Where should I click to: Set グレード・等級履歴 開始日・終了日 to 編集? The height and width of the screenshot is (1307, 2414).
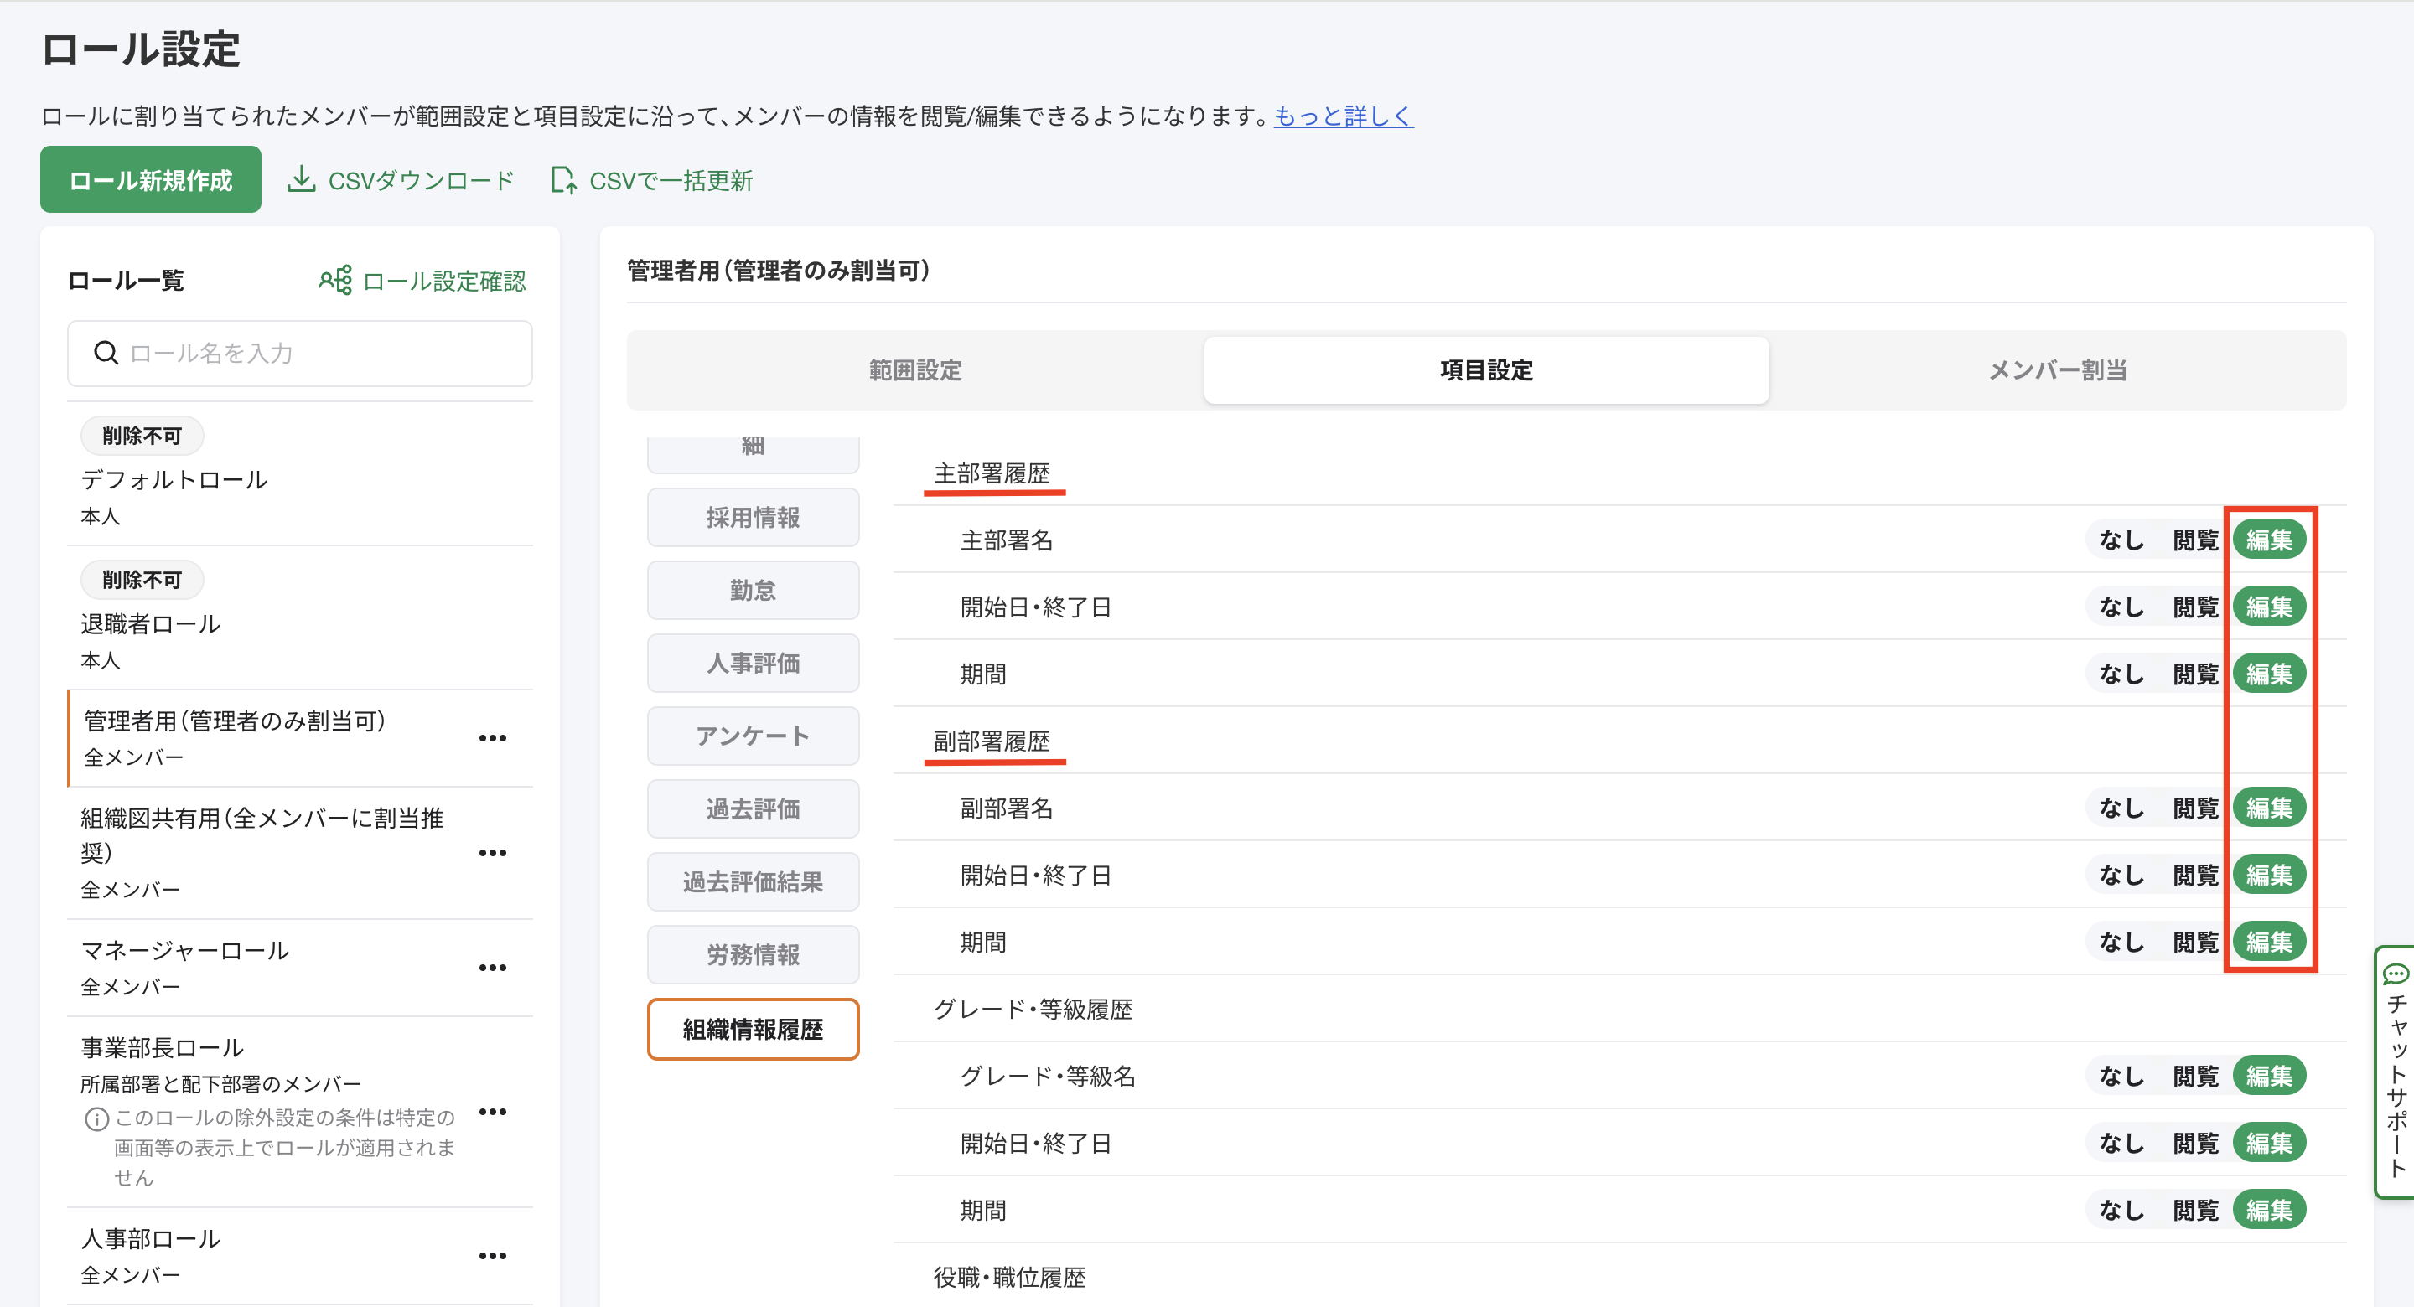(2269, 1143)
